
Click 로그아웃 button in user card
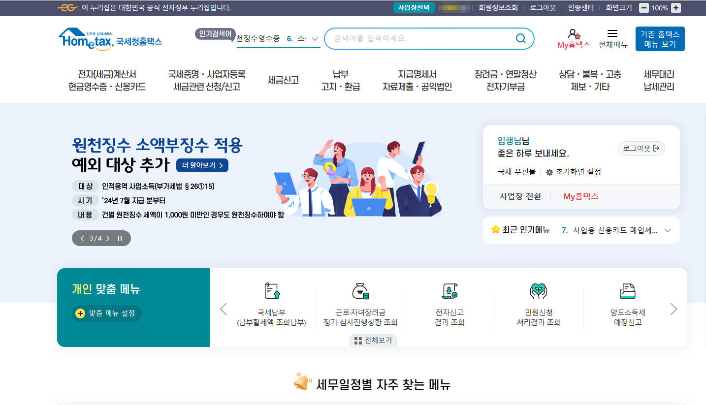point(641,148)
